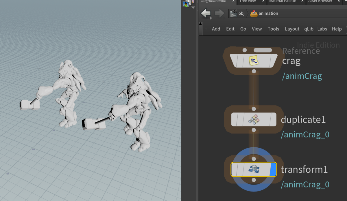Open the qLib menu

[x=309, y=29]
